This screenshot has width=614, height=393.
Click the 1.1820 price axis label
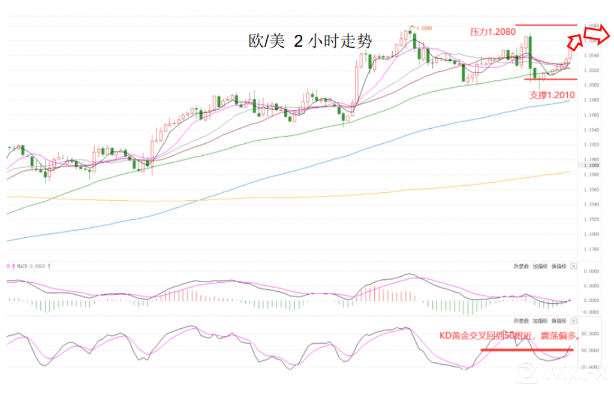[591, 219]
